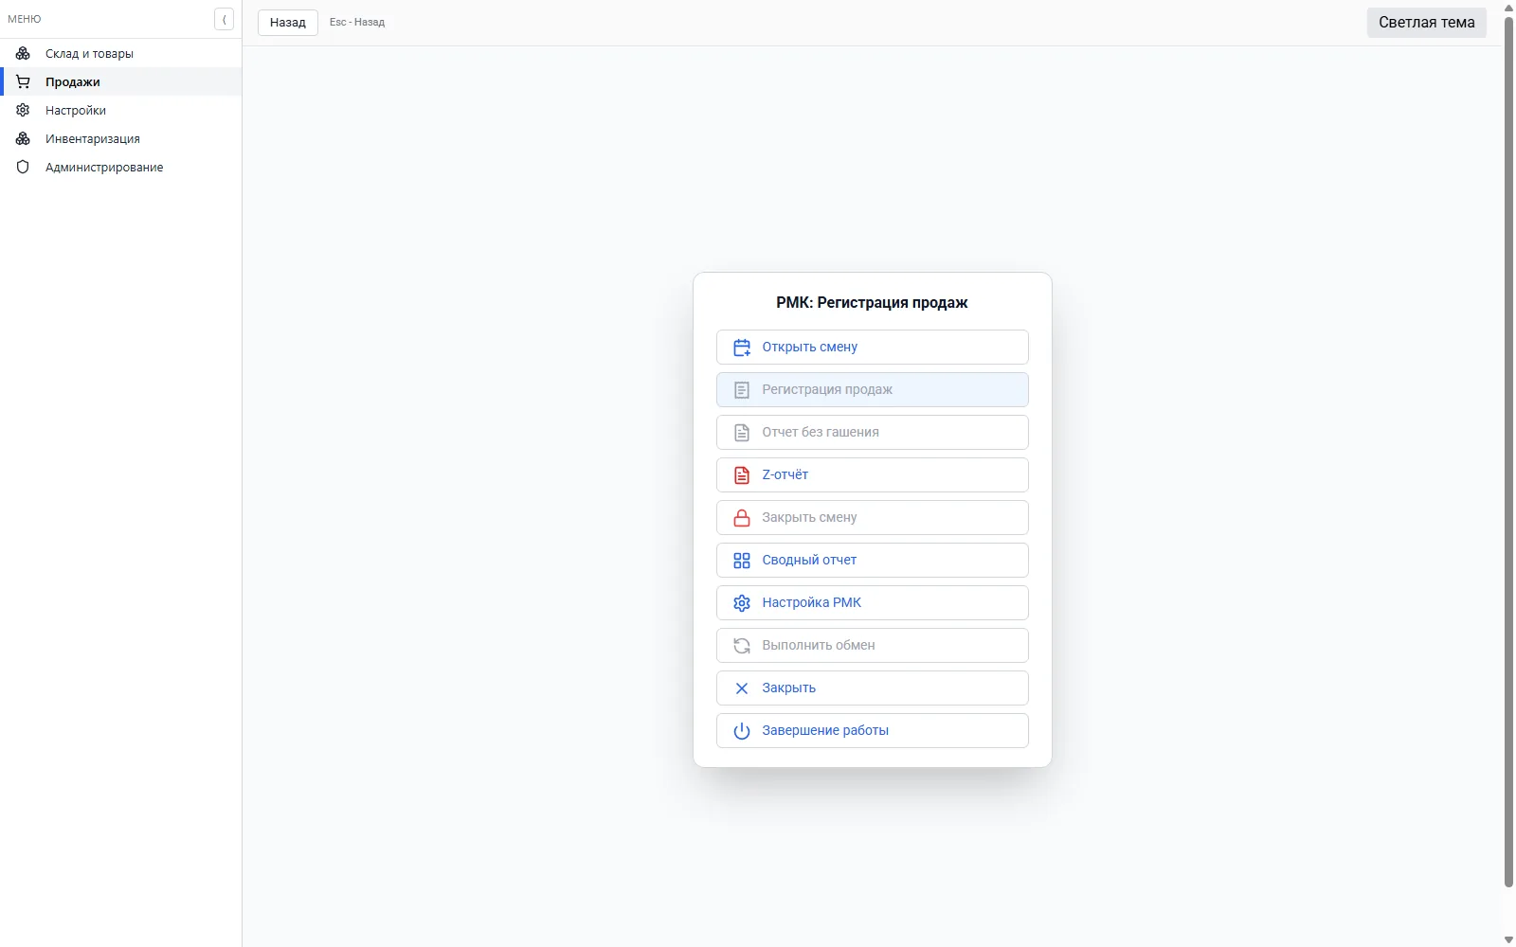This screenshot has width=1516, height=947.
Task: Click the gear icon beside Настройка РМК
Action: pyautogui.click(x=742, y=603)
